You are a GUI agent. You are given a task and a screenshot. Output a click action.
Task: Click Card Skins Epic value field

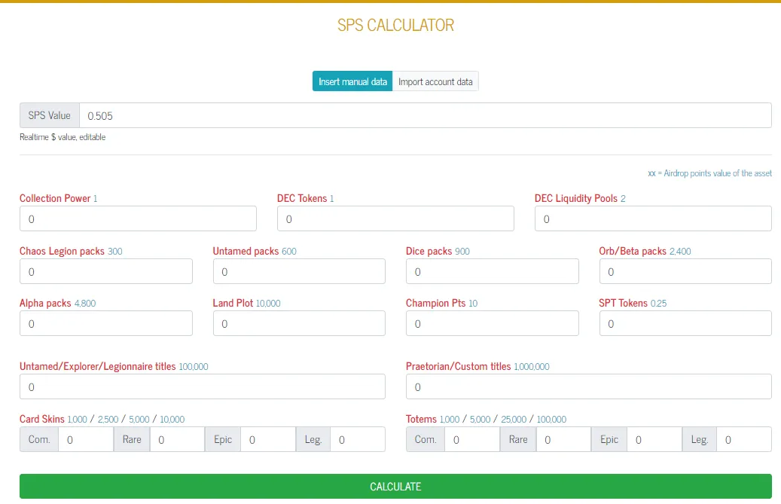click(268, 439)
